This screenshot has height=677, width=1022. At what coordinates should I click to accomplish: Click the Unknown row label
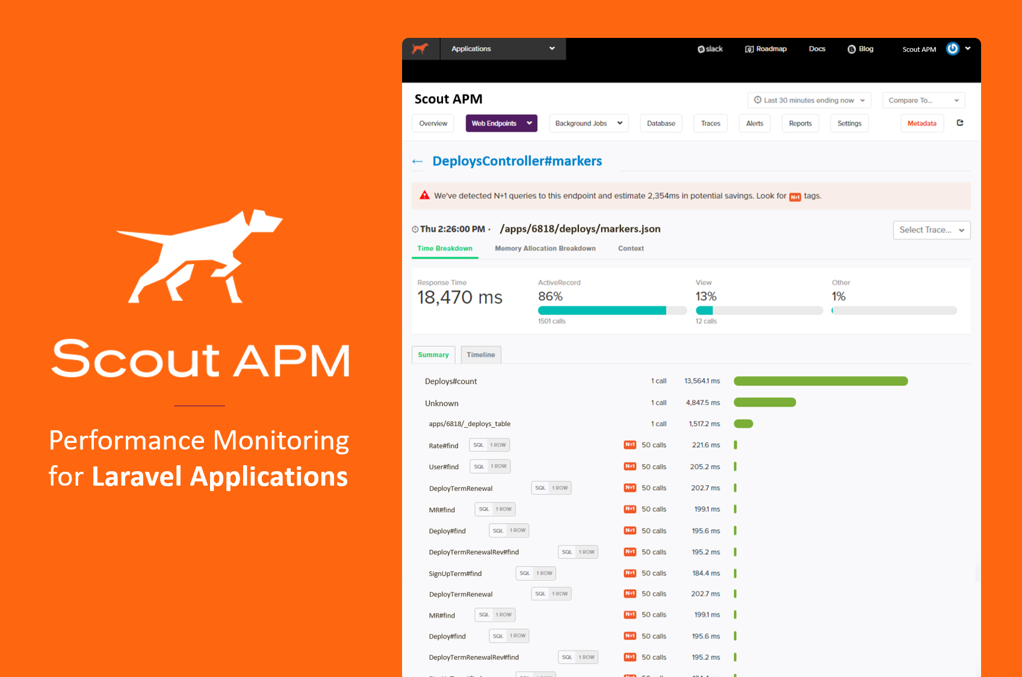442,403
